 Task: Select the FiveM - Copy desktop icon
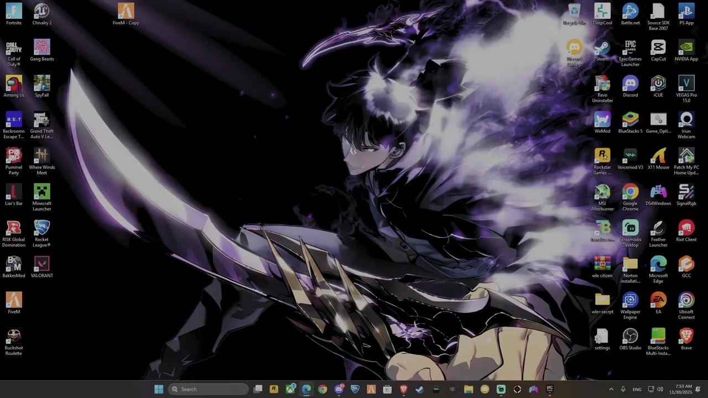126,14
